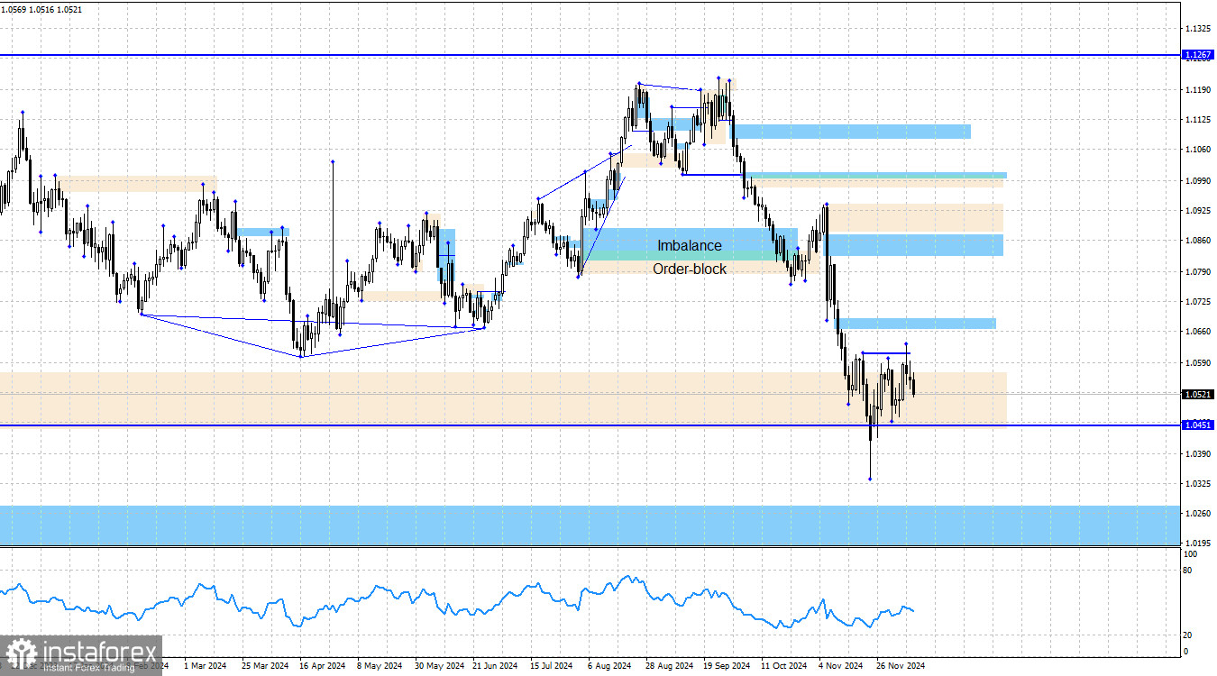1217x676 pixels.
Task: Click the 1.1325 price axis label
Action: (1199, 29)
